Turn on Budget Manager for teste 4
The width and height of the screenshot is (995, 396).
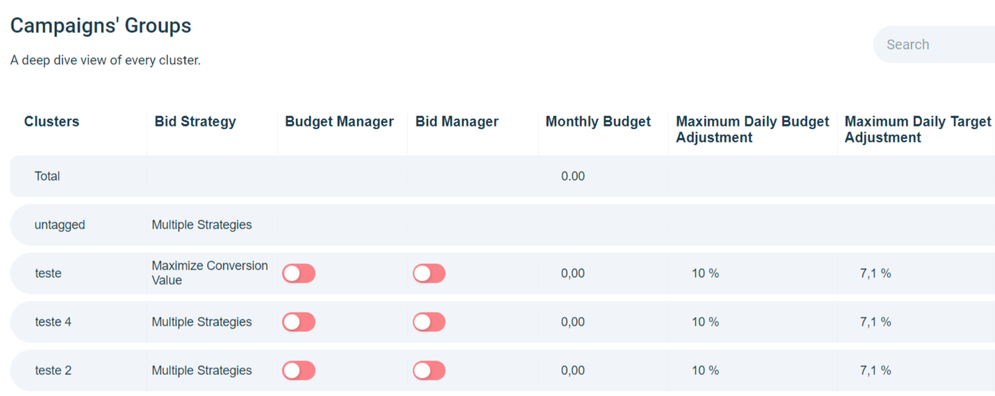click(x=299, y=322)
